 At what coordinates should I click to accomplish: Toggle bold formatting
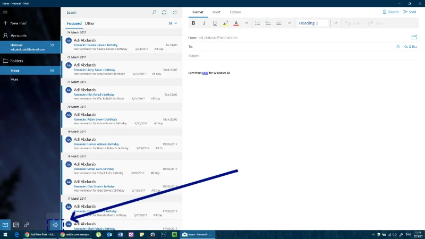193,23
